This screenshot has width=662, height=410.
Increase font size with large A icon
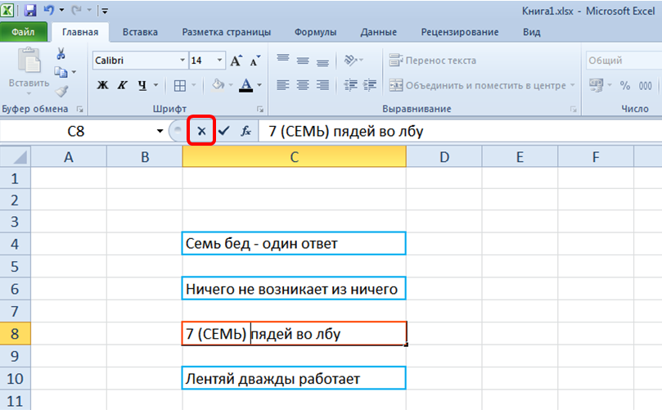[x=236, y=61]
